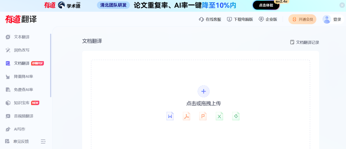
Task: Click the 有道翻译 logo
Action: pos(21,19)
